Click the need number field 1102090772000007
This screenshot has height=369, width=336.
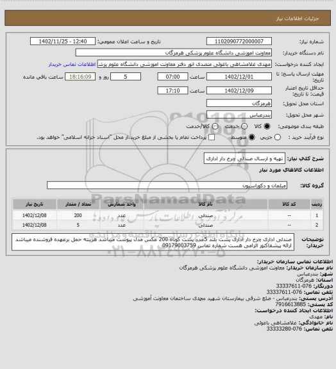tap(239, 41)
